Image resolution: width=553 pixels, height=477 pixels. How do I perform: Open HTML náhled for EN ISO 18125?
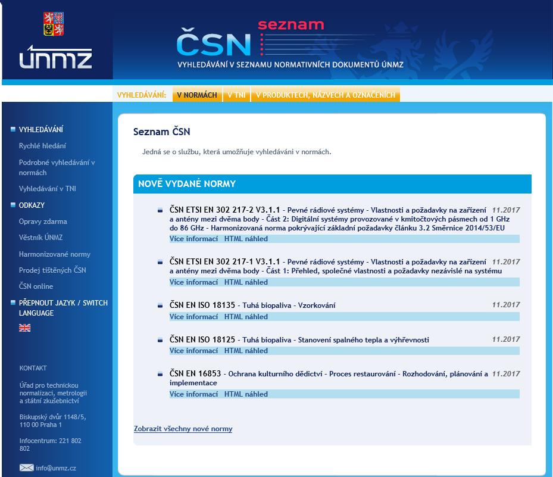coord(246,351)
